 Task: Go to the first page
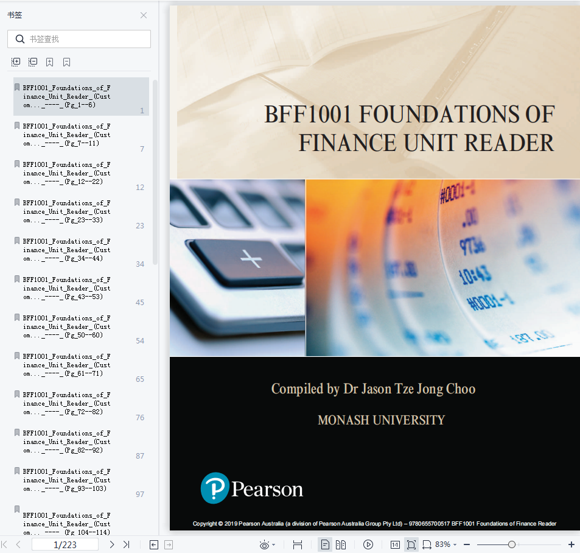4,544
